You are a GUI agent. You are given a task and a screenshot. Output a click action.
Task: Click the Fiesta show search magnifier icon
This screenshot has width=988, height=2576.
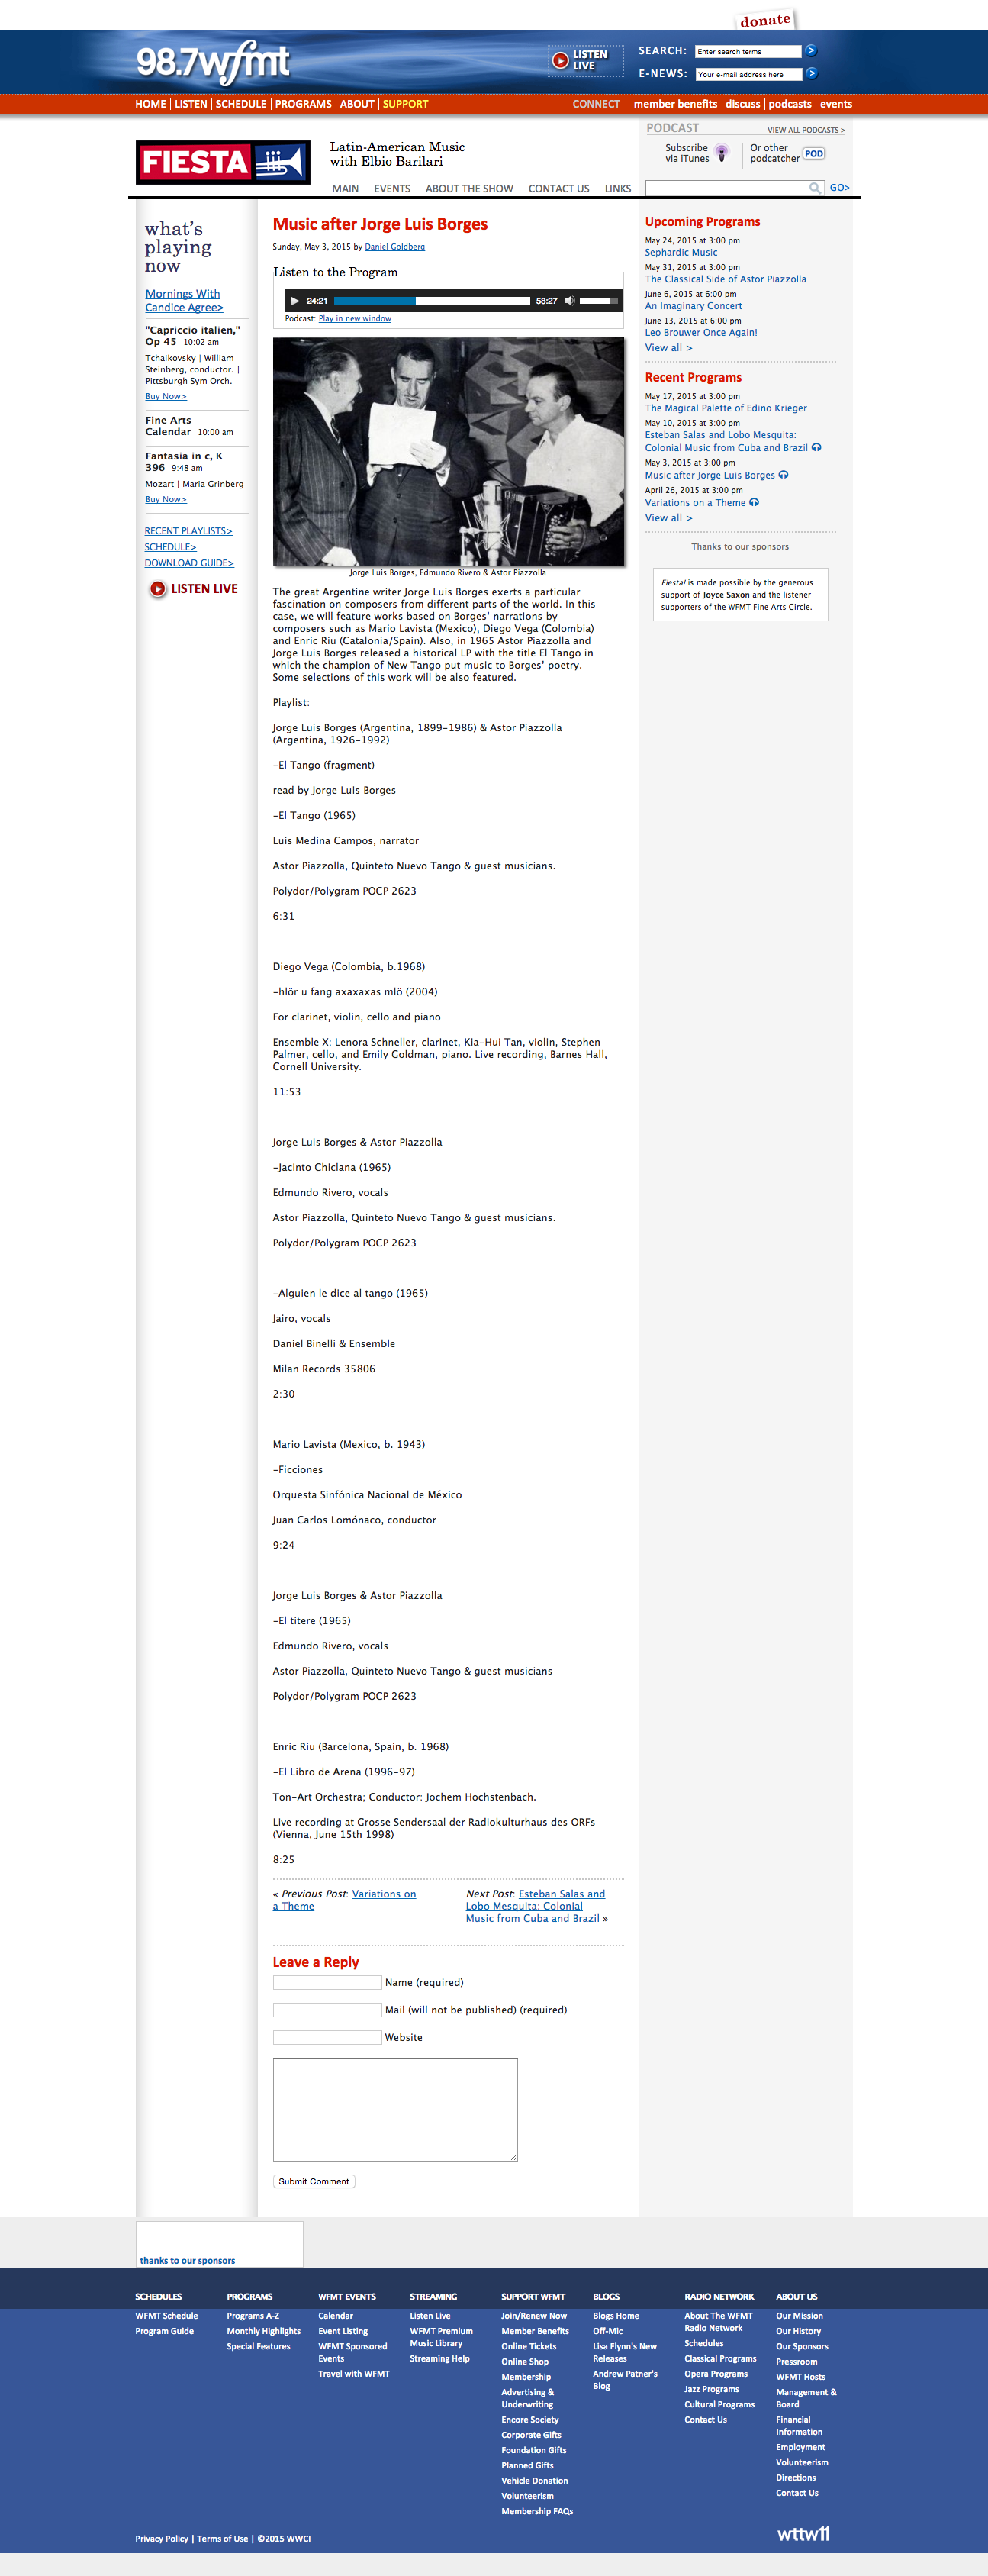(815, 188)
